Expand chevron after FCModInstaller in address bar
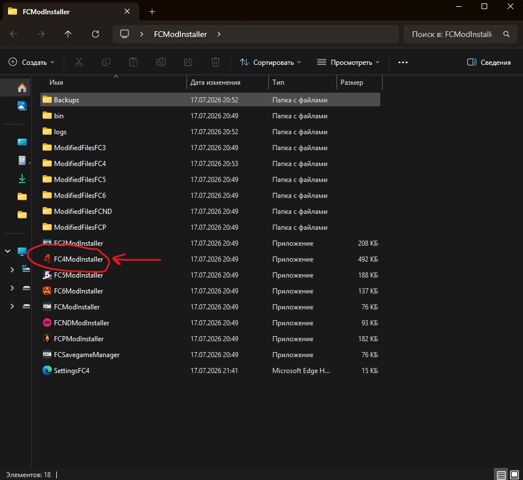This screenshot has height=480, width=523. click(x=219, y=34)
